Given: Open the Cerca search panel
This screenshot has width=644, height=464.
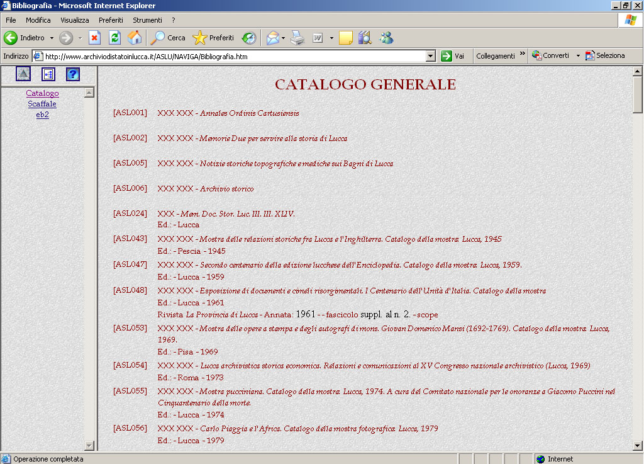Looking at the screenshot, I should click(x=168, y=38).
